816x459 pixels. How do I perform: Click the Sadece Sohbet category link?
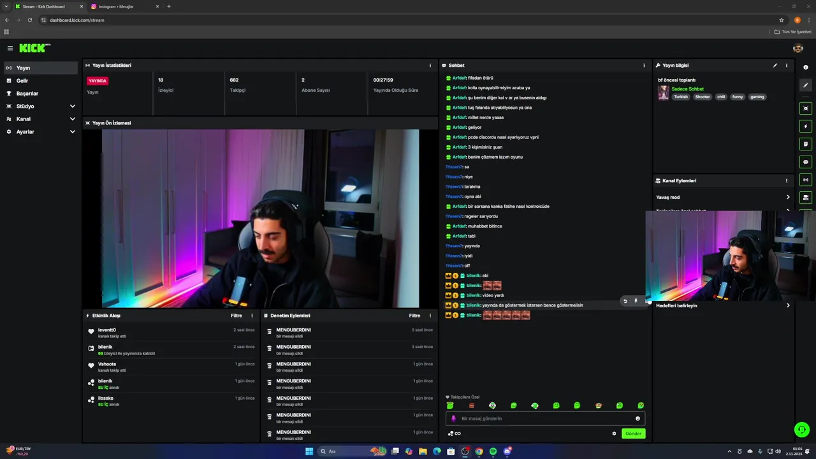click(687, 89)
